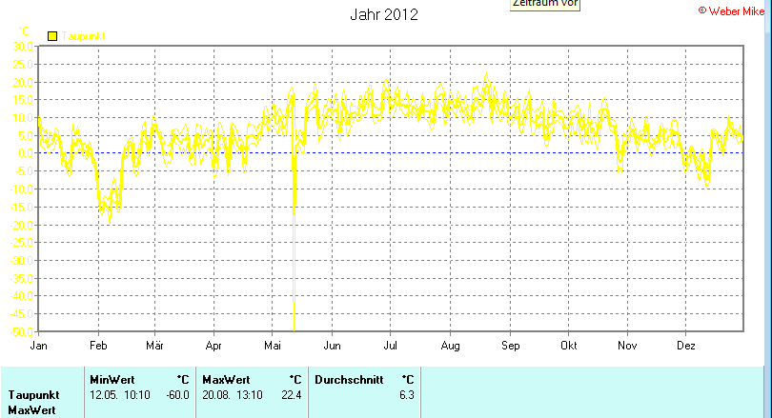Click the 'Jahr 2012' chart title

tap(383, 15)
